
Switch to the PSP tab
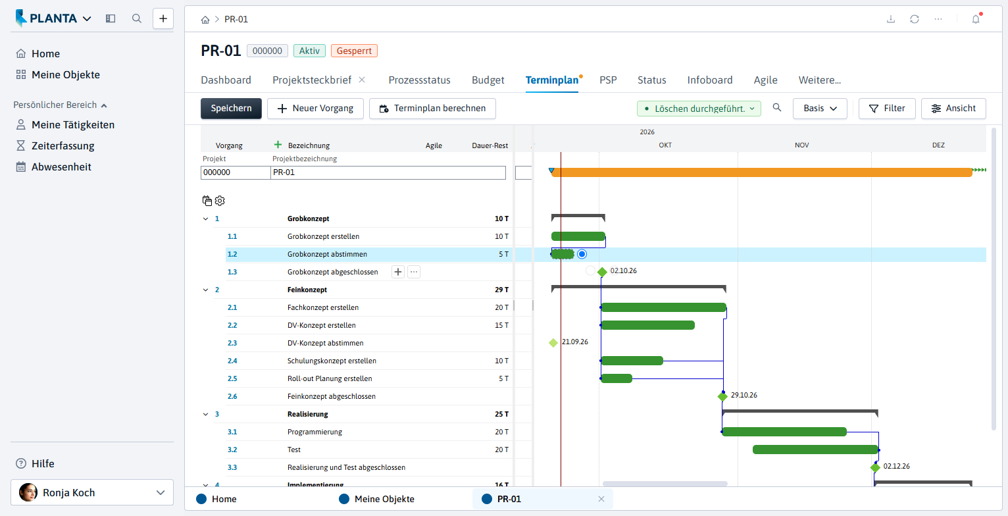click(608, 80)
